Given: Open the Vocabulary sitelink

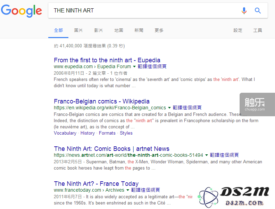Looking at the screenshot, I should [x=65, y=133].
